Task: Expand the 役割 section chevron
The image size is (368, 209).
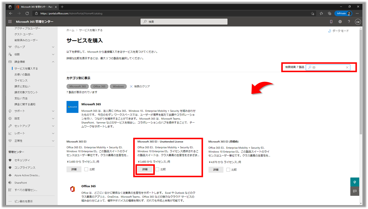Action: pyautogui.click(x=53, y=54)
